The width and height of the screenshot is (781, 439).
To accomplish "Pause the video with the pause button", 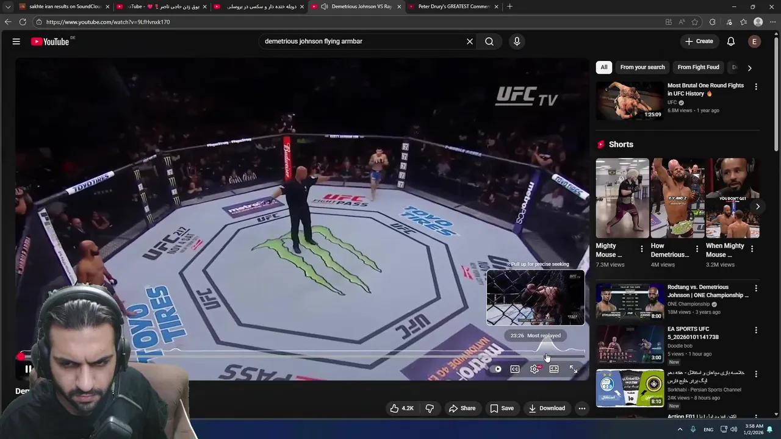I will (x=28, y=369).
